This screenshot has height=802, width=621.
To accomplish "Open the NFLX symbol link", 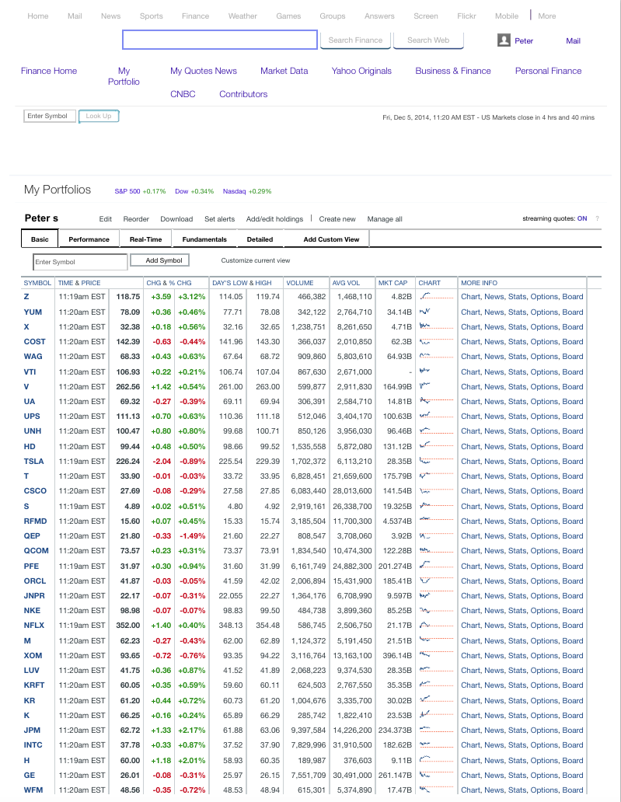I will [x=34, y=626].
